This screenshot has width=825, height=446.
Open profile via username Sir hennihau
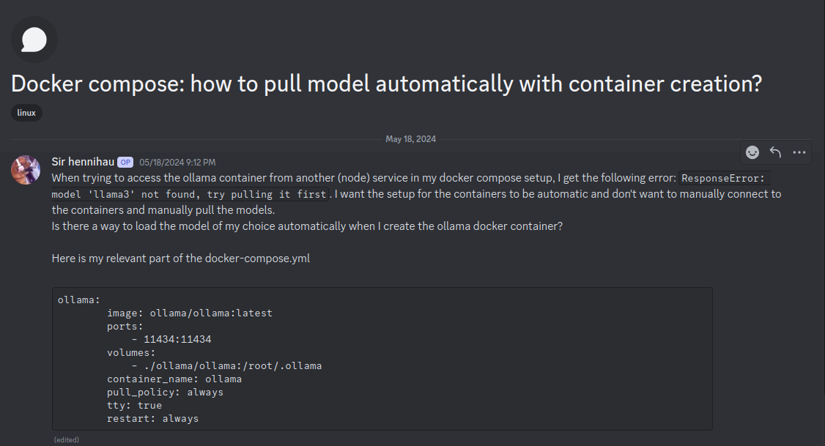pos(83,161)
